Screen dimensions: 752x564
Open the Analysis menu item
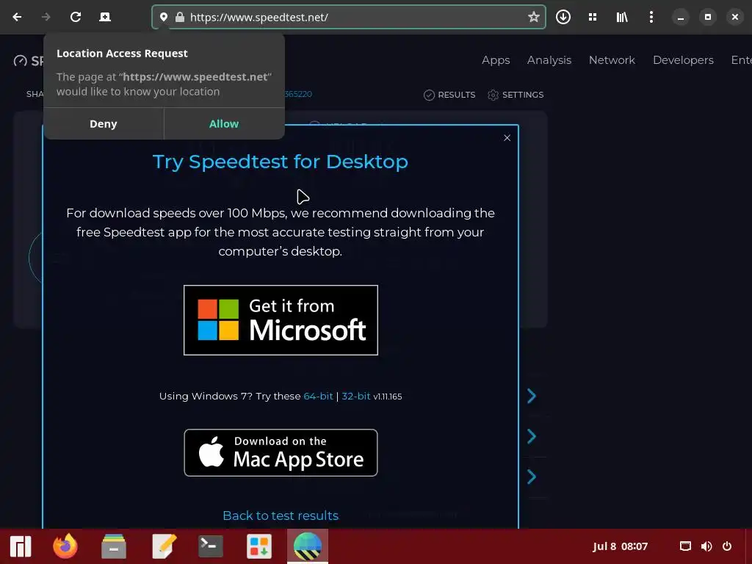tap(549, 60)
